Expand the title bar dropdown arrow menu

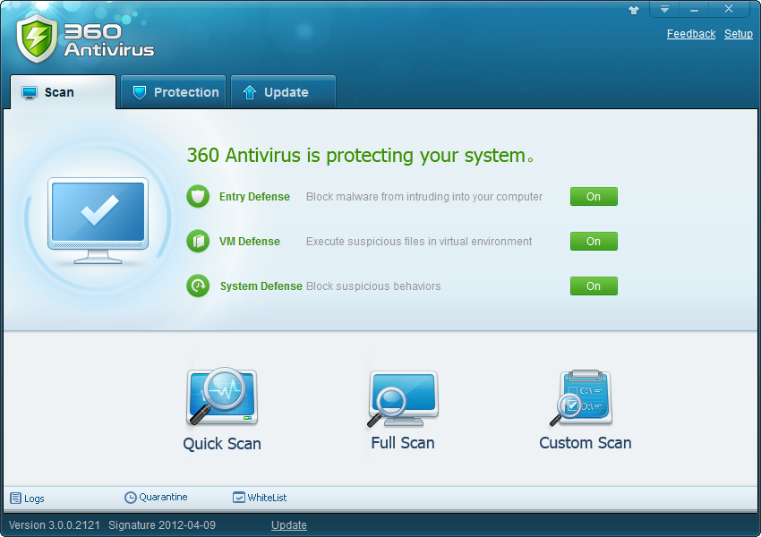tap(665, 9)
